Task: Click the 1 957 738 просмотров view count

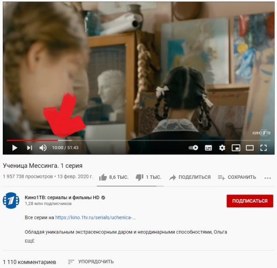Action: [28, 177]
